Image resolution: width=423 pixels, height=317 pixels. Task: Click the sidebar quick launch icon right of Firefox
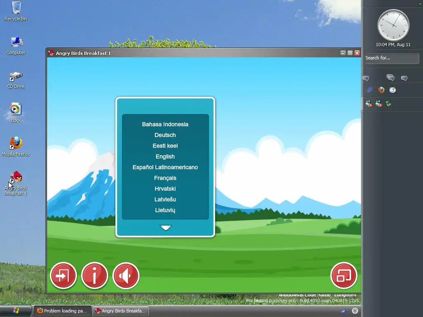tap(393, 90)
